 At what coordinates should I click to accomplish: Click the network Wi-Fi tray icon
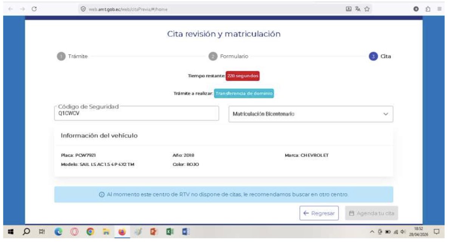tap(396, 232)
